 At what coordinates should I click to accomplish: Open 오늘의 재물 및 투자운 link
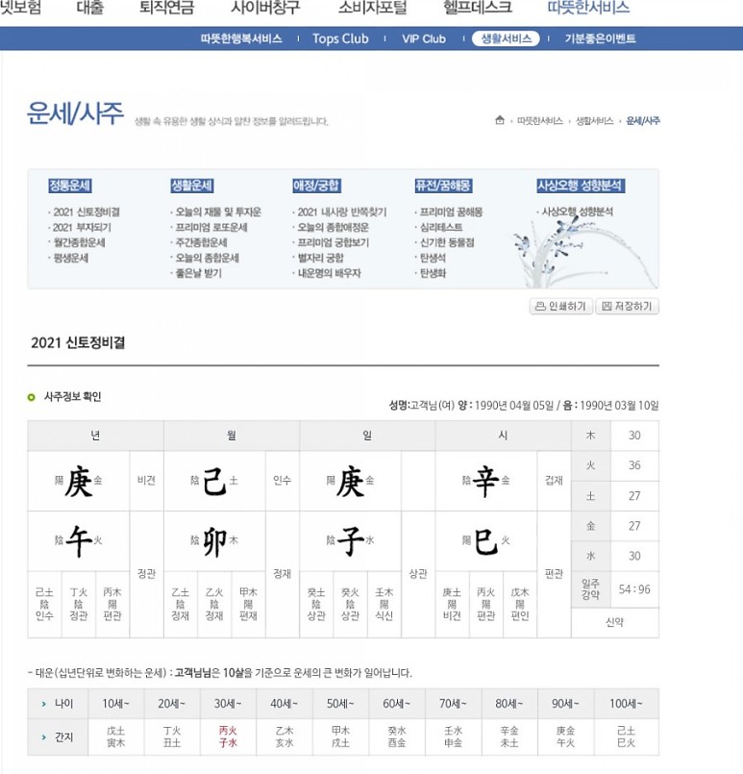[218, 212]
